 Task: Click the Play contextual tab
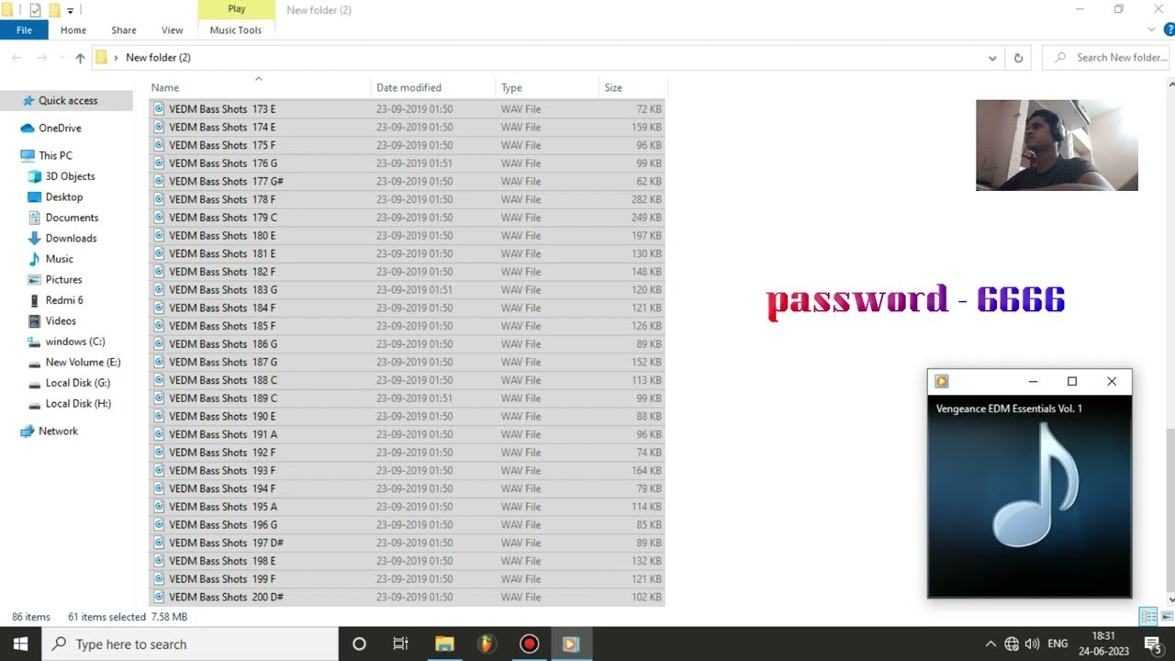click(237, 9)
